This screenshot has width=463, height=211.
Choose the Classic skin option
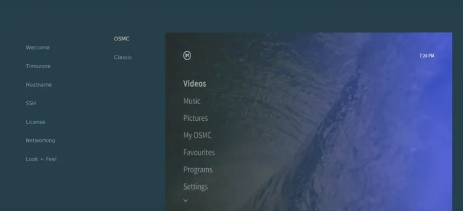click(123, 57)
